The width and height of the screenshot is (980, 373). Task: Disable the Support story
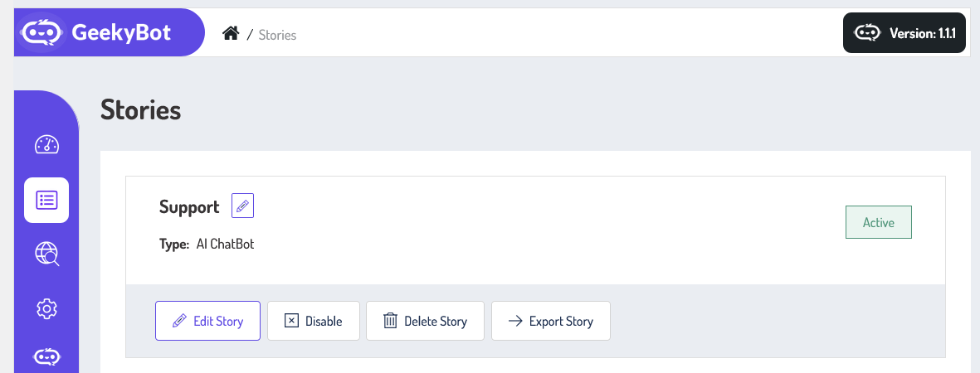313,321
